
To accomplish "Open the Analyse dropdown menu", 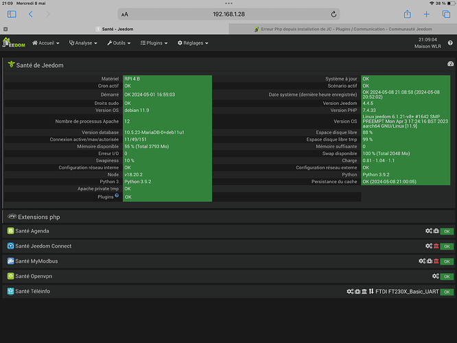I will click(84, 43).
